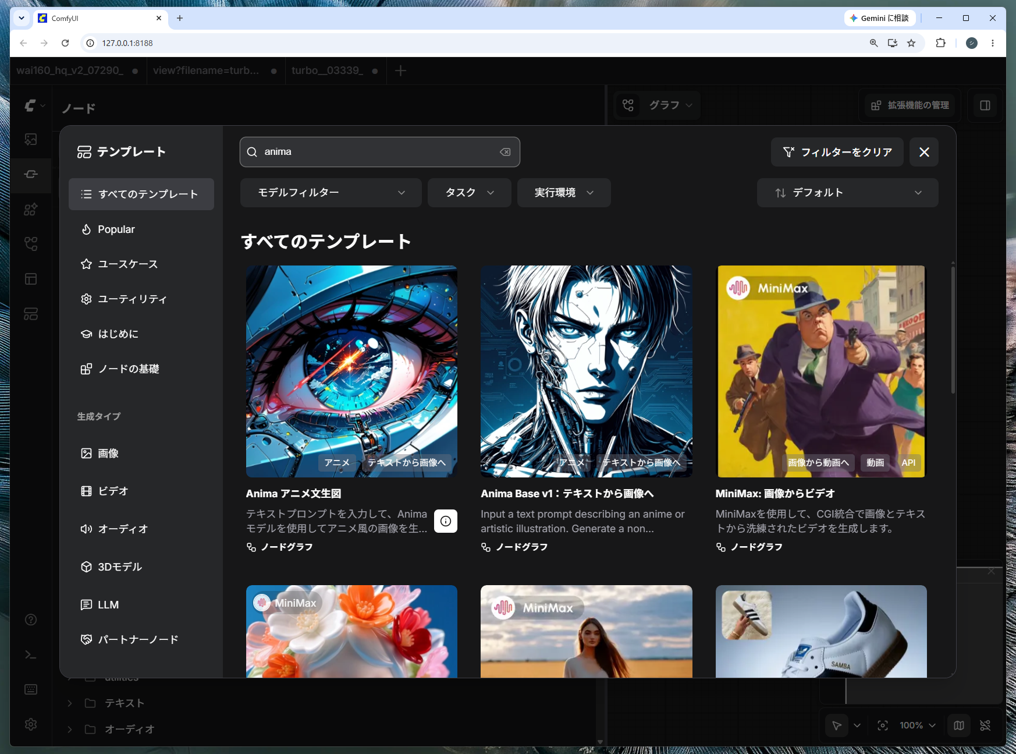Image resolution: width=1016 pixels, height=754 pixels.
Task: Click the template list scrollbar
Action: 953,330
